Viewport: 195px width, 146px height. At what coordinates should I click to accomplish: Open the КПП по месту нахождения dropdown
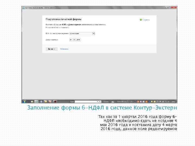[82, 34]
